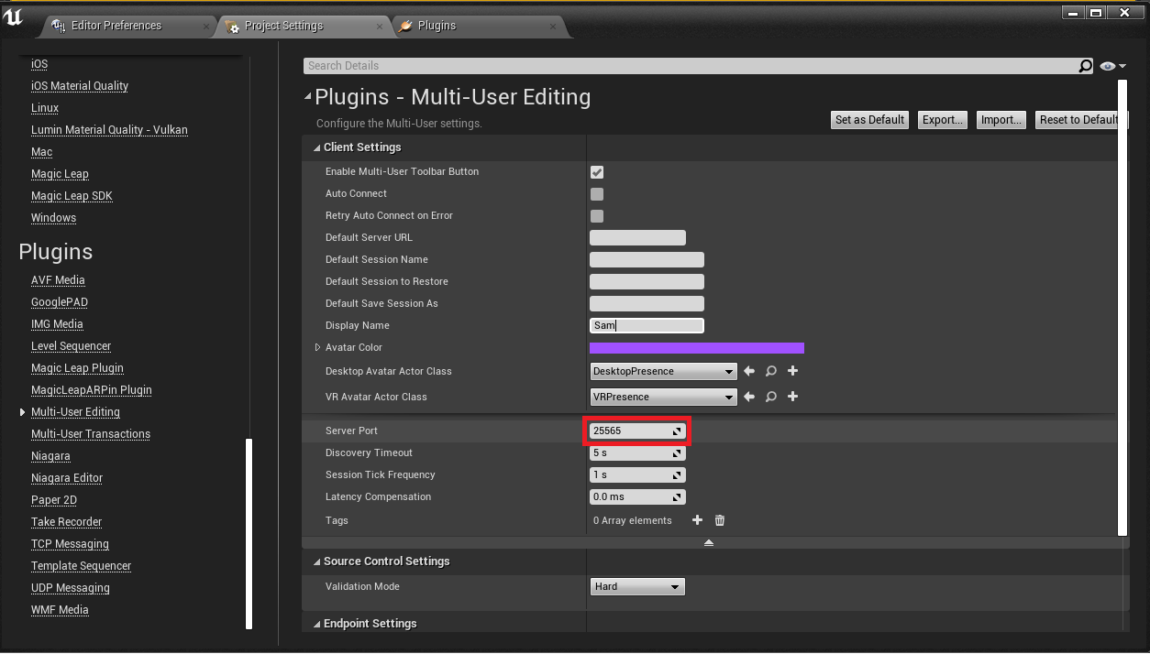Screen dimensions: 1150x654
Task: Click the Search Details field
Action: [690, 66]
